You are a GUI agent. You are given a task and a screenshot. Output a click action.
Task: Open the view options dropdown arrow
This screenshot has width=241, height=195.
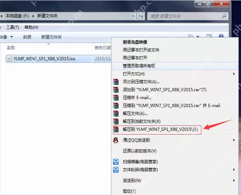(198, 37)
